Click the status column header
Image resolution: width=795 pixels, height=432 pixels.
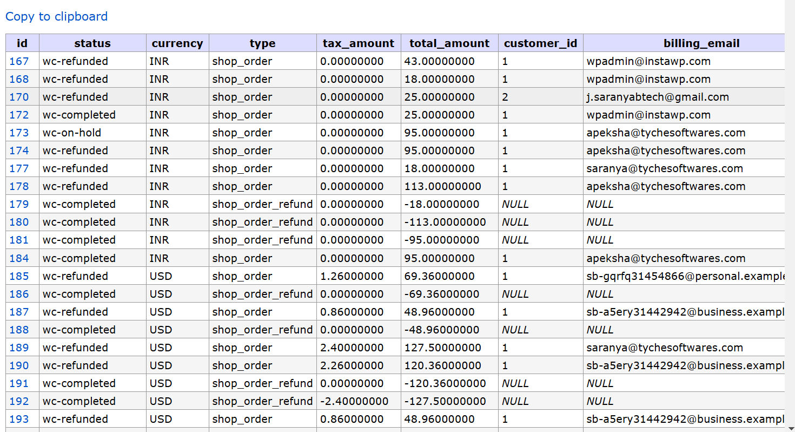[x=92, y=43]
